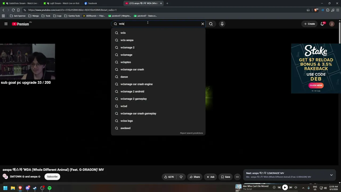
Task: Switch to cuji0 Stream Kick tab
Action: 62,3
